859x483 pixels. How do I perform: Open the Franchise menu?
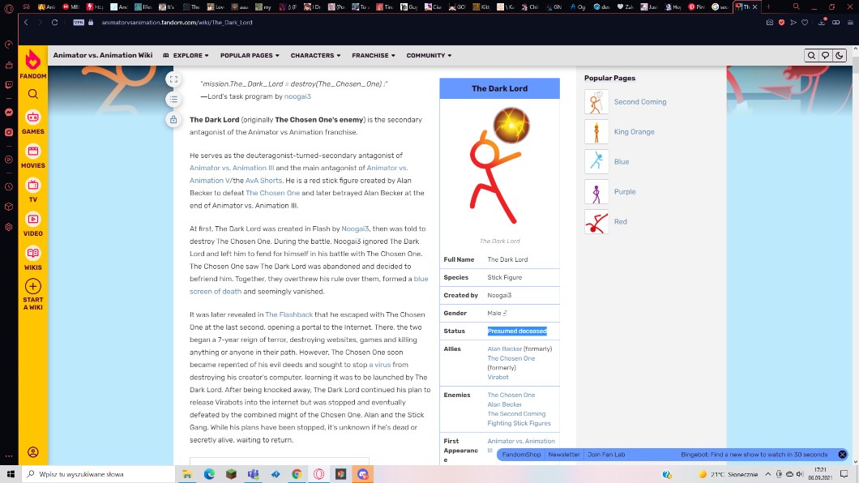[x=373, y=56]
